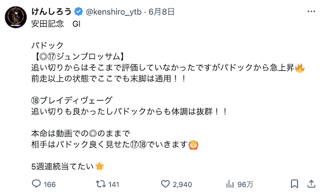The width and height of the screenshot is (322, 194).
Task: Open the reply speech bubble icon
Action: (x=36, y=184)
